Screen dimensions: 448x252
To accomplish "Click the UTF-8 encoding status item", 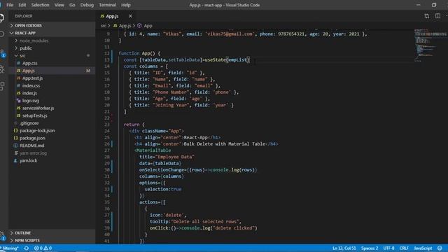I will click(388, 248).
